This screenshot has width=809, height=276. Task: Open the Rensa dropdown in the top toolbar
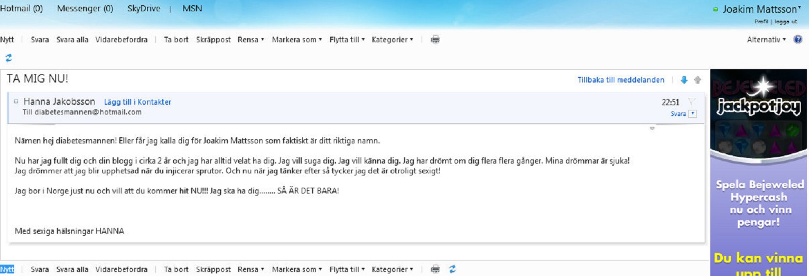(x=251, y=40)
